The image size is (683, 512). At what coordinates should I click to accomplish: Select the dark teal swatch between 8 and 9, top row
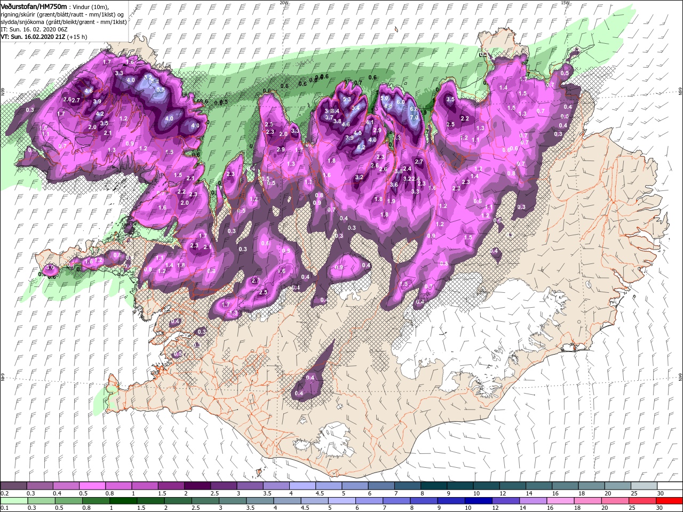coord(433,486)
